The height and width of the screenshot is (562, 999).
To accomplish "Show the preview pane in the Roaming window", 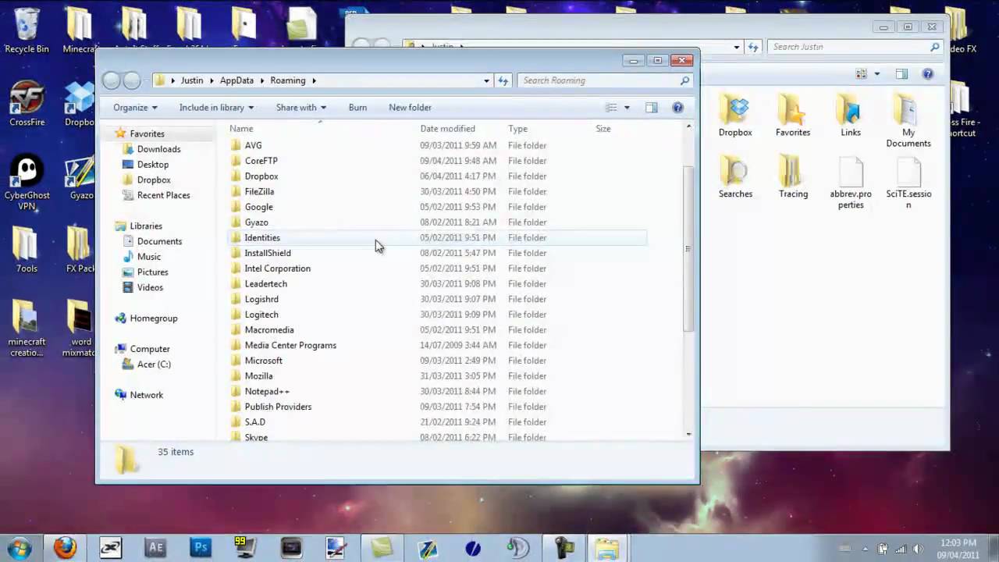I will 652,108.
